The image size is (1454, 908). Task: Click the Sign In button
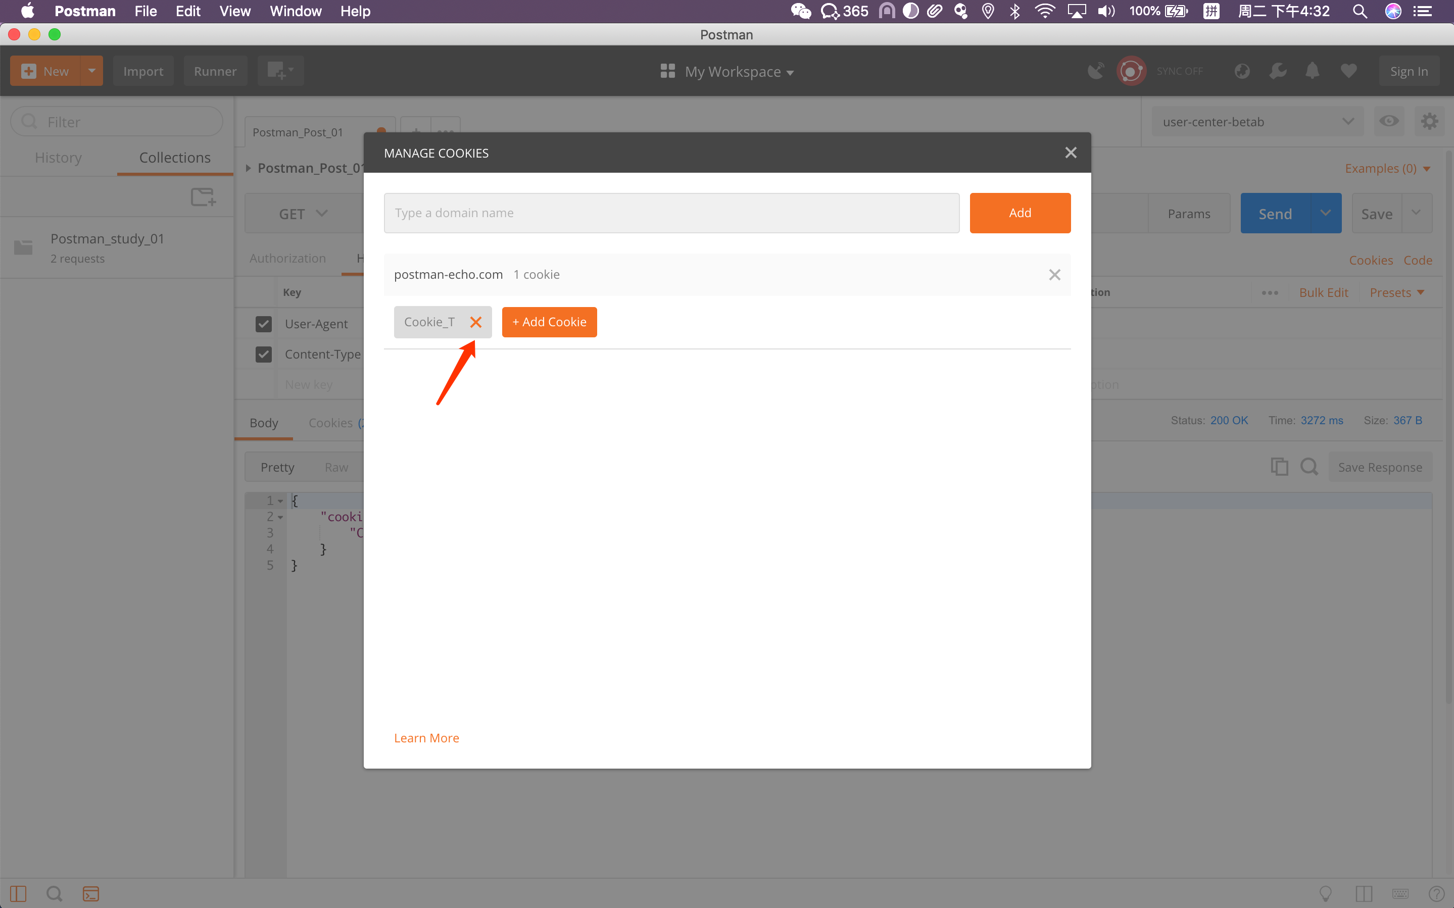click(x=1409, y=71)
